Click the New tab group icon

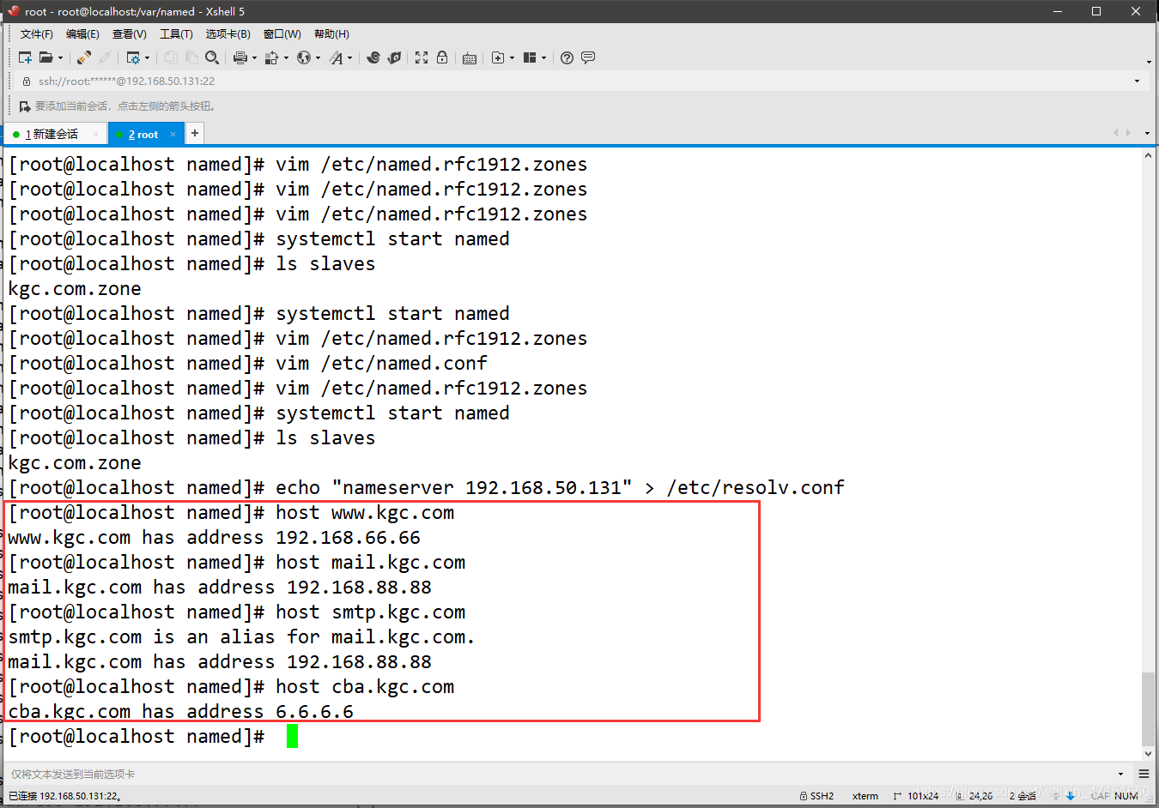point(498,57)
